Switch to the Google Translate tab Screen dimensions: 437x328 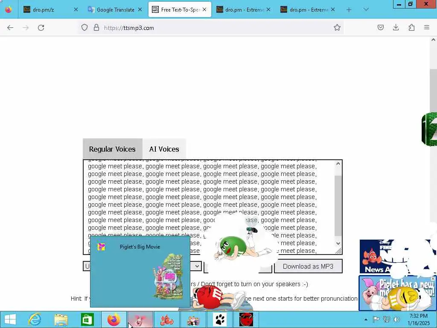115,10
